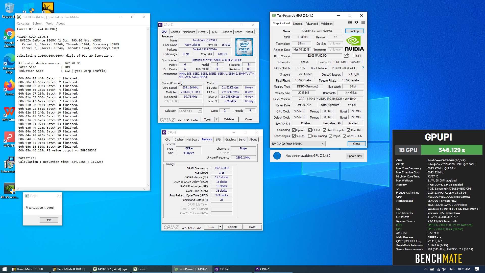Click the clock showing 10:21 AM
The image size is (485, 273).
click(464, 269)
